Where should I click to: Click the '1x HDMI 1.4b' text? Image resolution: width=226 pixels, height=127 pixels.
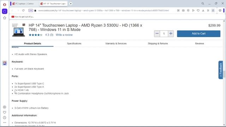coord(22,90)
